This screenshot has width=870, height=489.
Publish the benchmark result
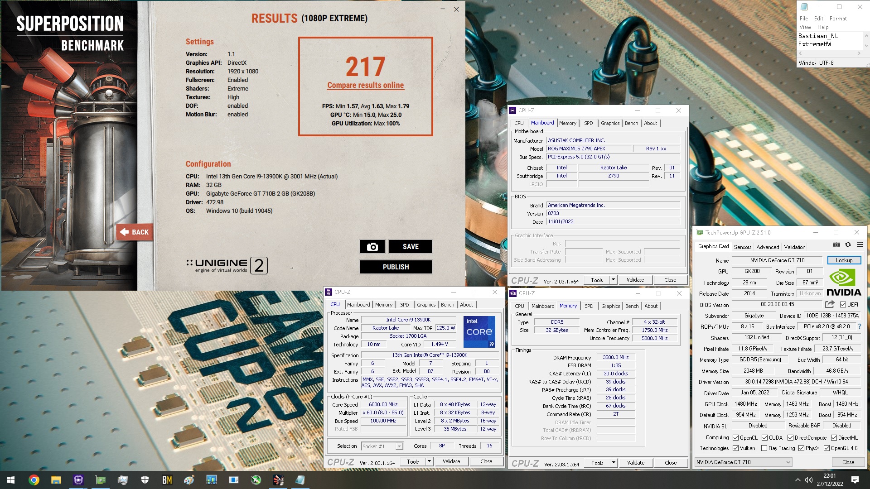(396, 267)
